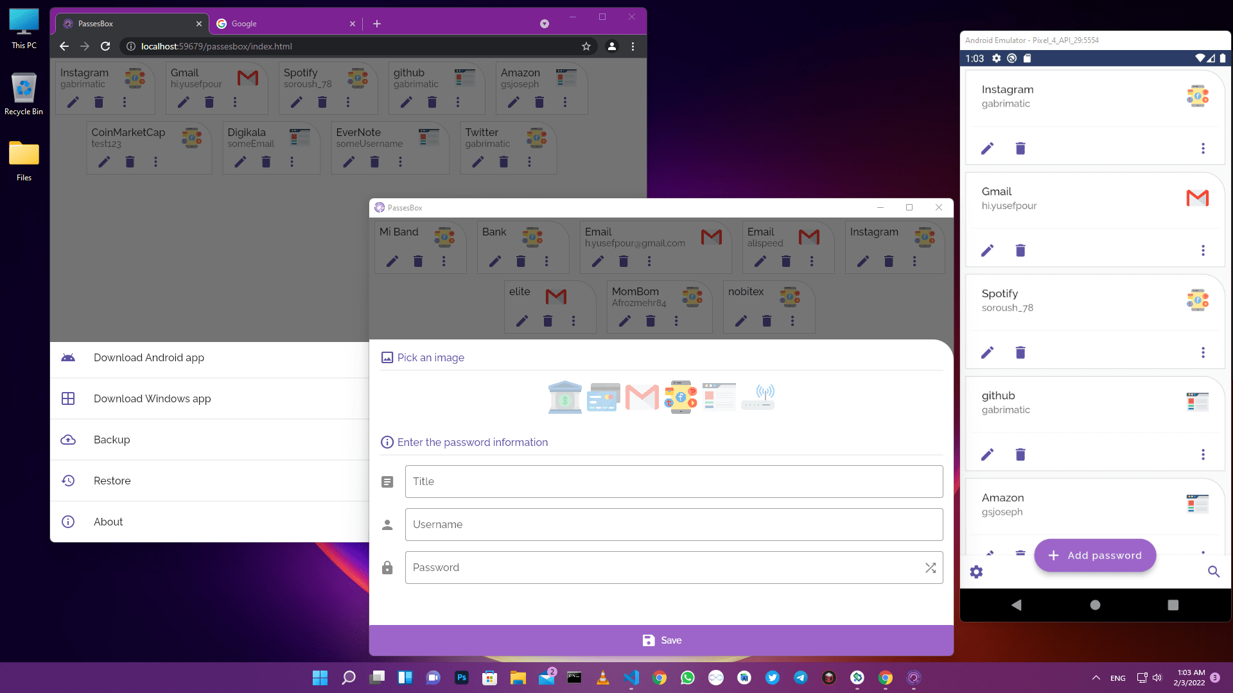This screenshot has height=693, width=1233.
Task: Select the bank building image icon
Action: [564, 397]
